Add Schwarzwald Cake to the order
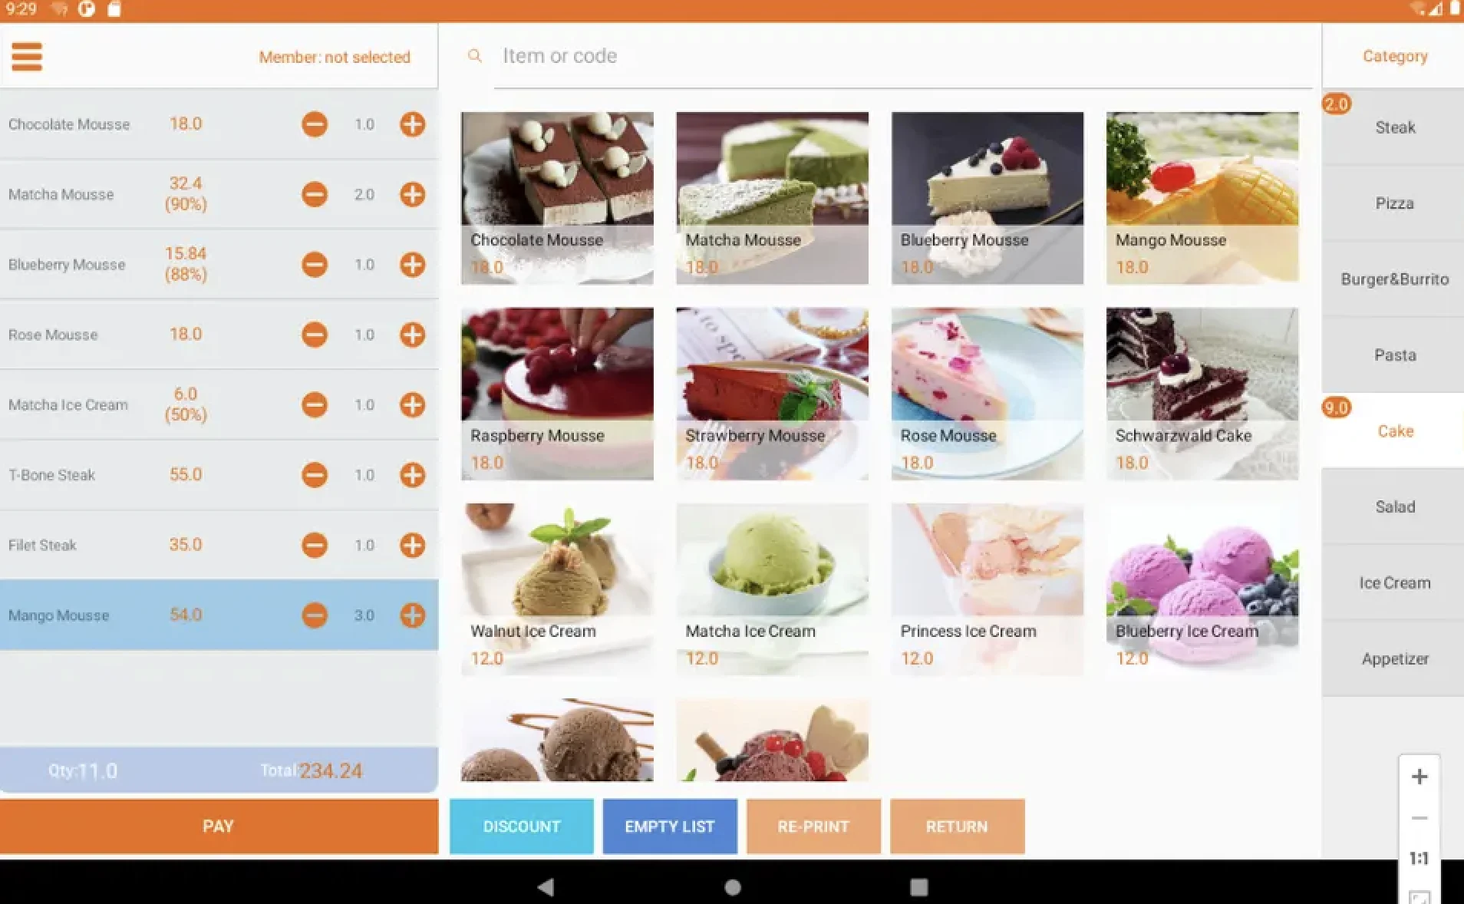Screen dimensions: 1464x904 (1202, 394)
